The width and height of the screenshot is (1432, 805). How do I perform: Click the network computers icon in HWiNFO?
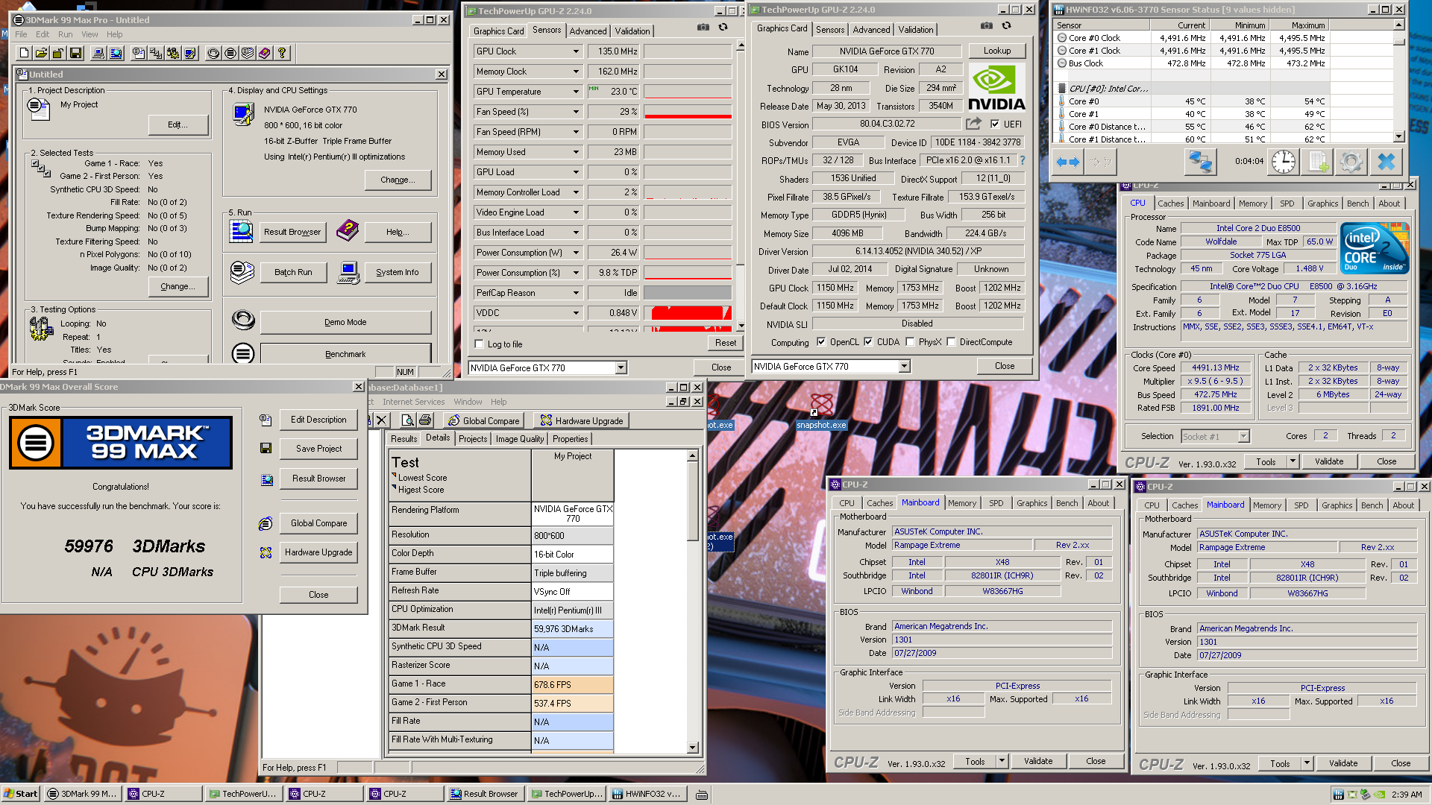1201,162
